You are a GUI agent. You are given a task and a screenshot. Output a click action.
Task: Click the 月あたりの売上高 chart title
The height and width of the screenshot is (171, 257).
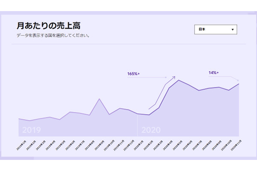[x=48, y=26]
